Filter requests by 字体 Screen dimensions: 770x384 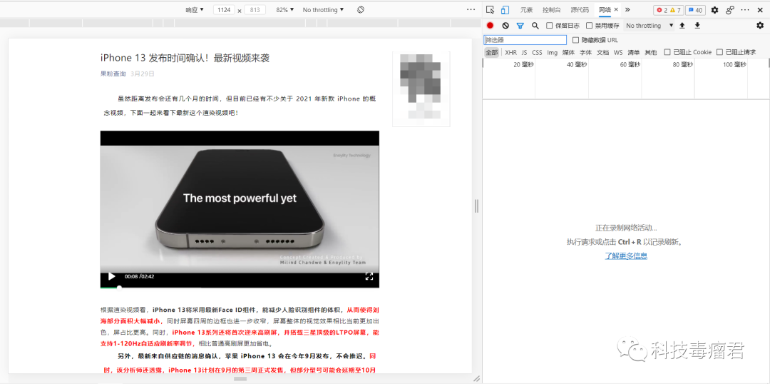coord(585,52)
